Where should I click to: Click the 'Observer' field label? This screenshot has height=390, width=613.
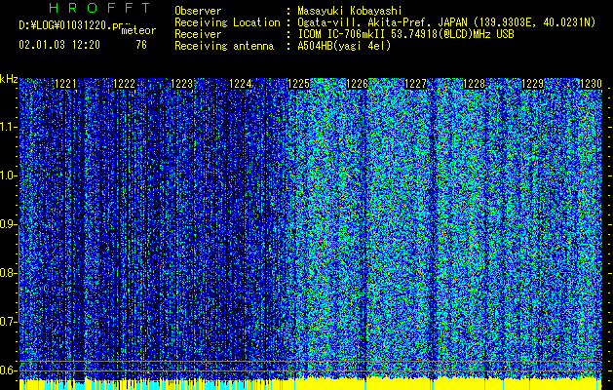click(x=198, y=11)
